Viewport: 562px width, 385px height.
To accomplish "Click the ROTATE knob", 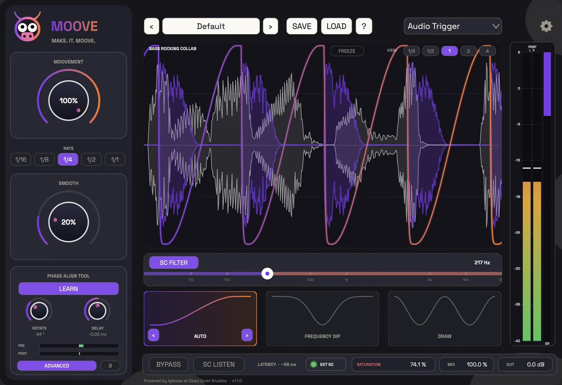I will click(x=39, y=311).
